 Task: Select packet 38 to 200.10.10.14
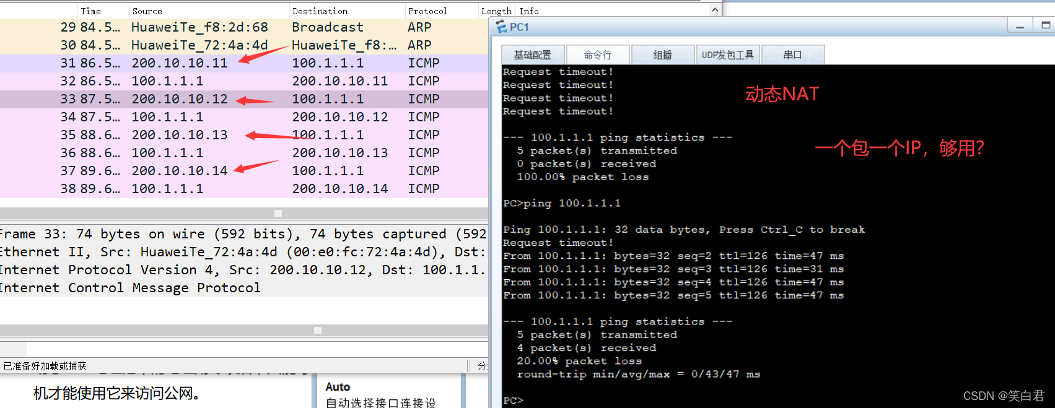pos(244,189)
